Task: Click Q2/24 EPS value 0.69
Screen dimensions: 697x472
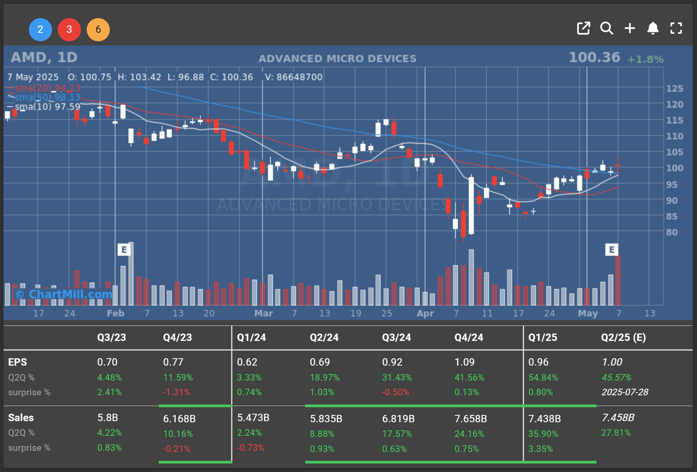Action: pyautogui.click(x=320, y=362)
